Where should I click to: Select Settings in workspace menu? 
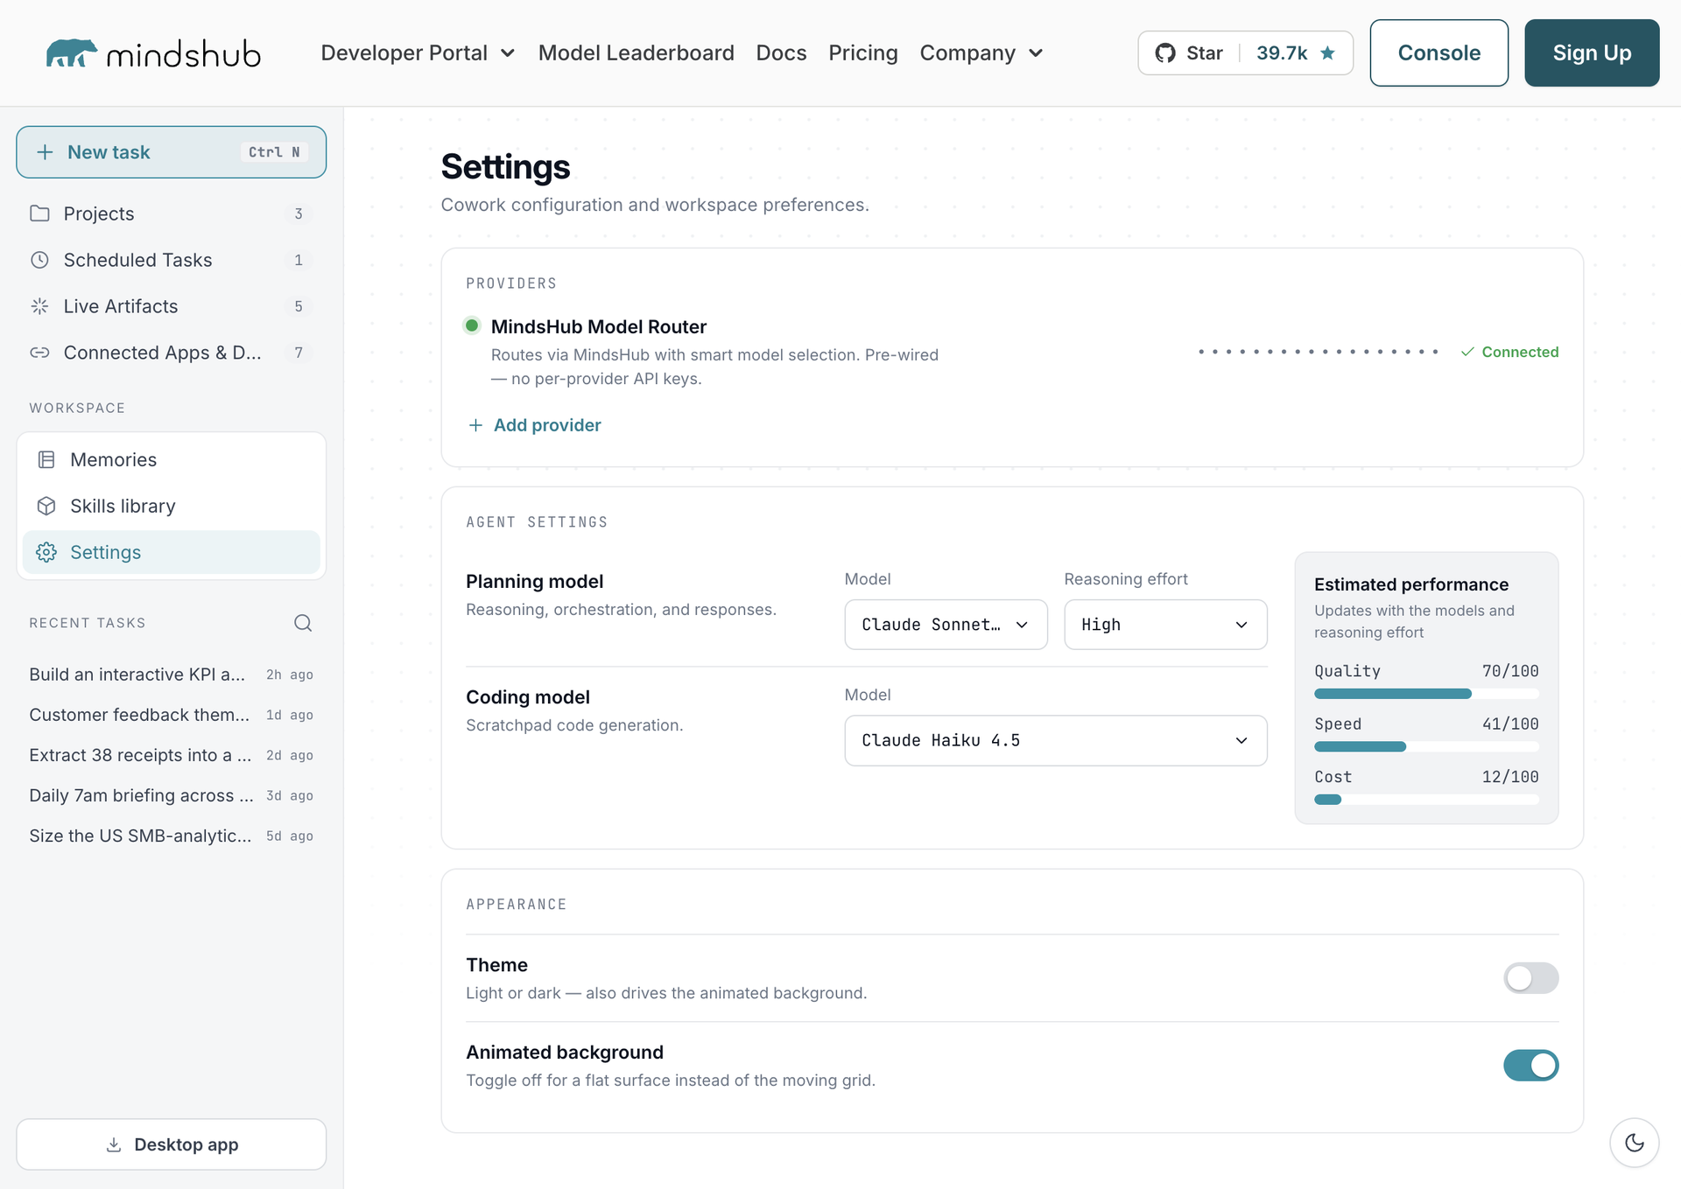click(x=172, y=552)
